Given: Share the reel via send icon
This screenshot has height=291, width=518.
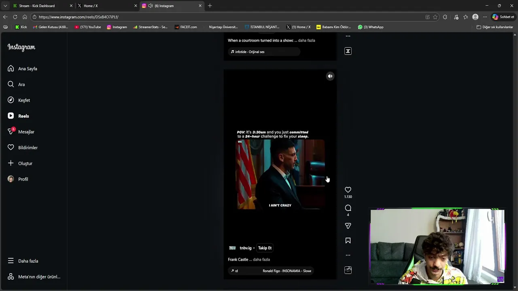Looking at the screenshot, I should point(348,226).
